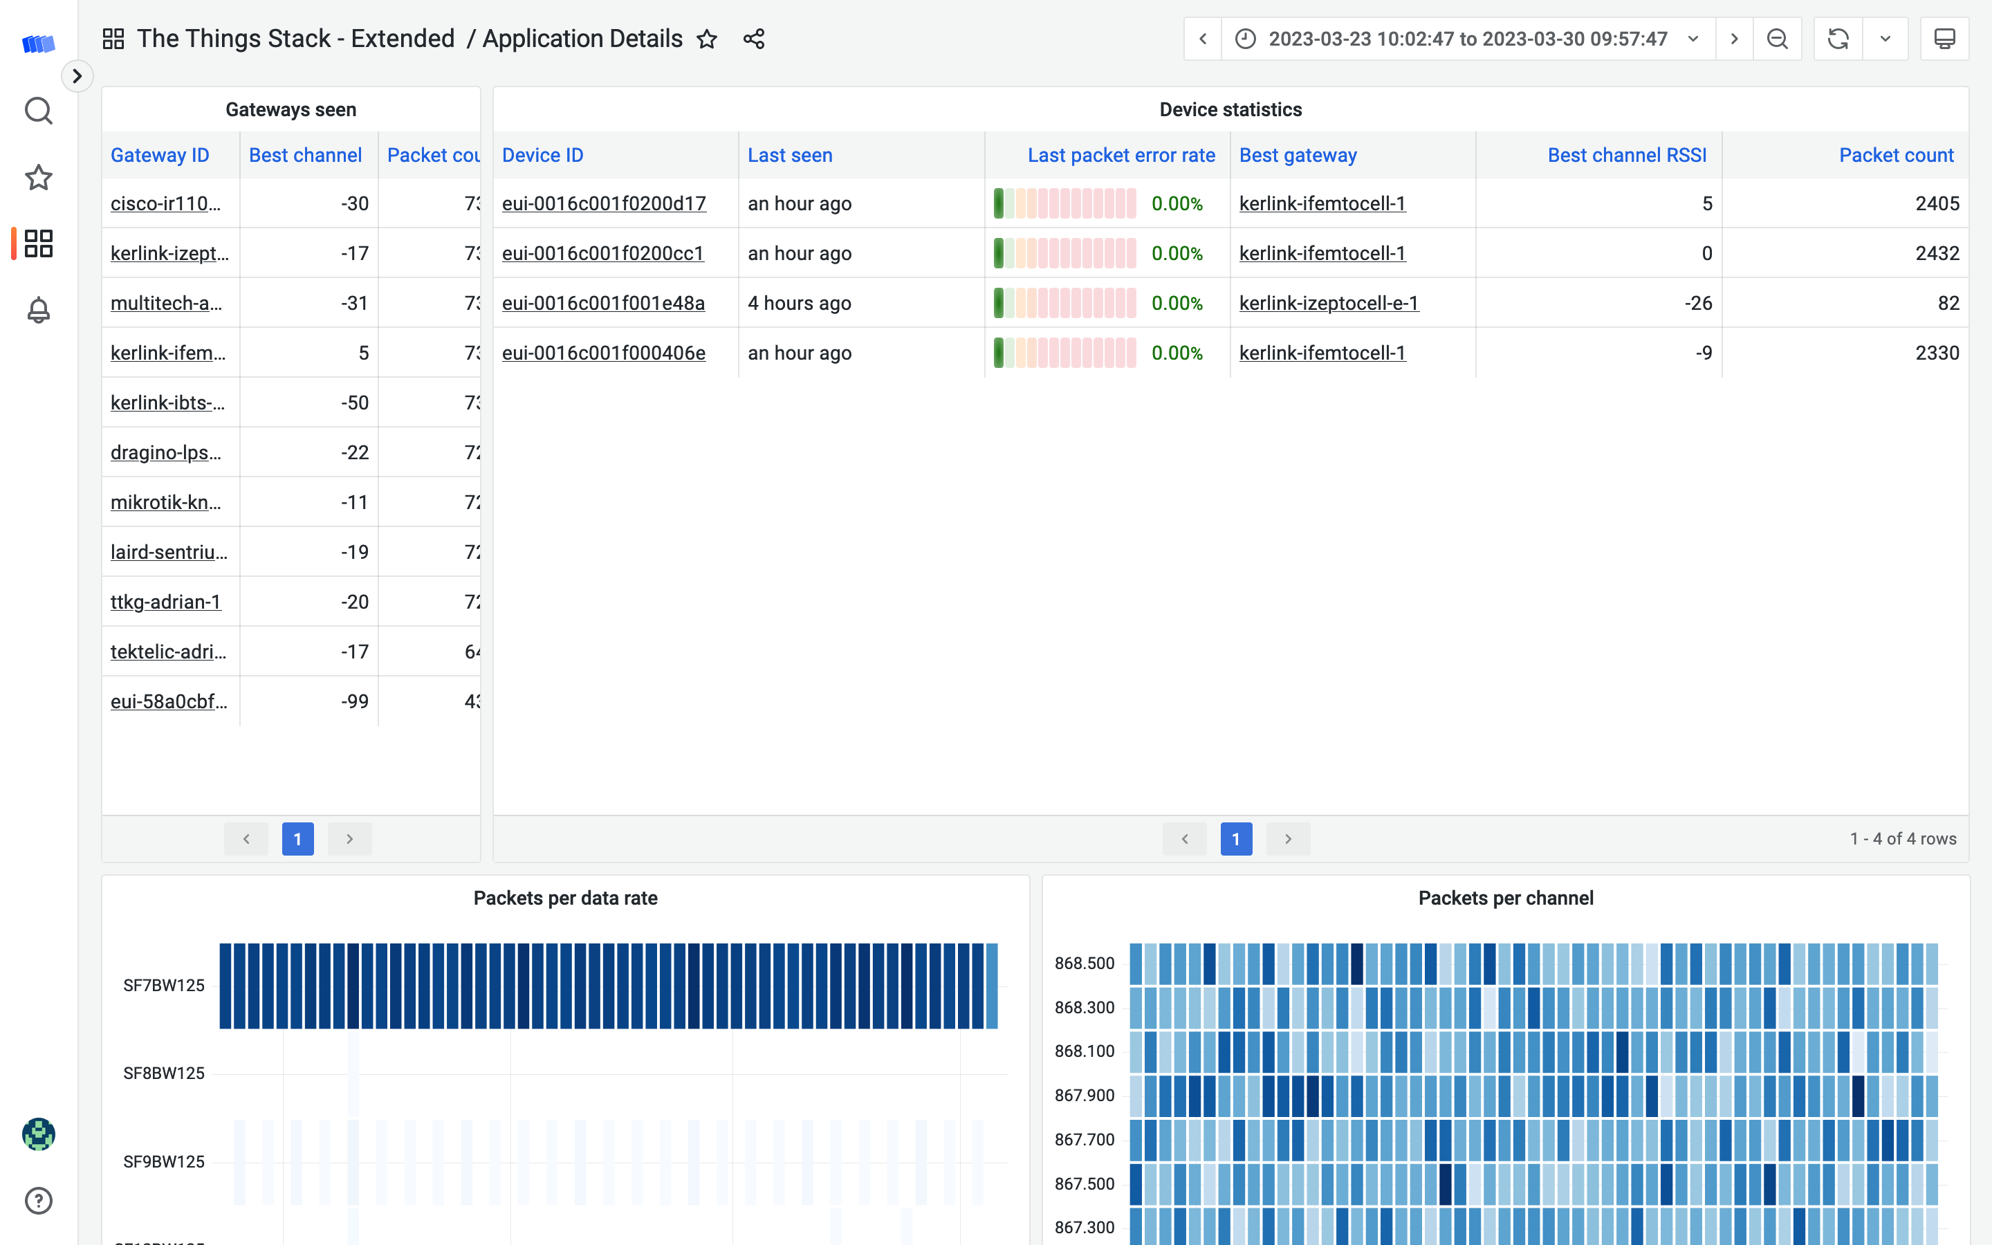Open kerlink-izeptocell-e-1 best gateway link
Image resolution: width=1992 pixels, height=1245 pixels.
1329,303
